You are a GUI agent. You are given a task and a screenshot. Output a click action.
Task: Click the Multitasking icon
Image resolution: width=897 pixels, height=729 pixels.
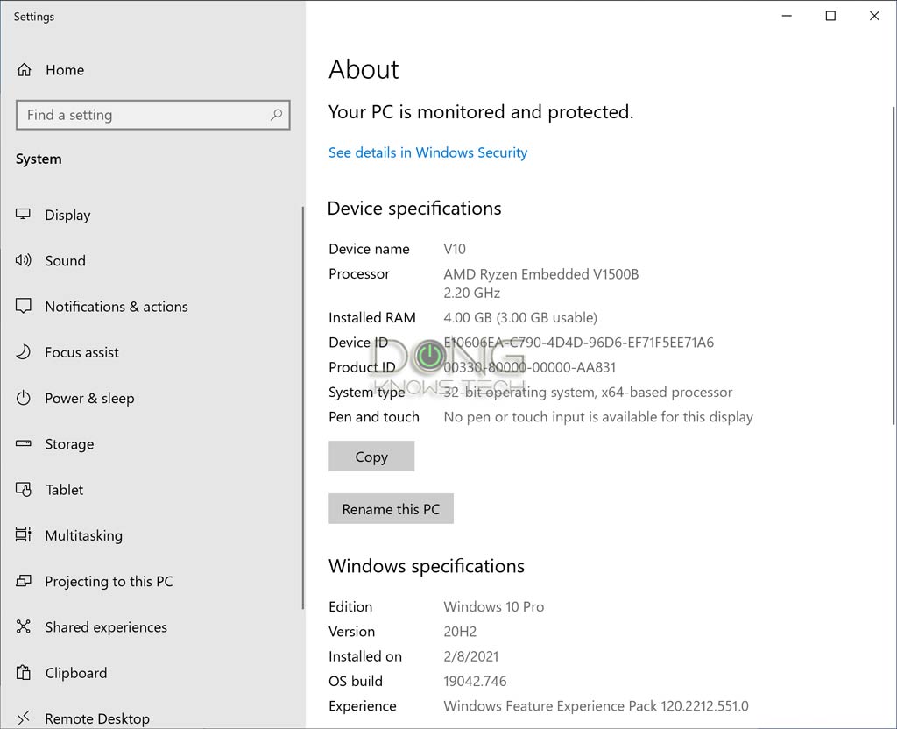[x=23, y=535]
